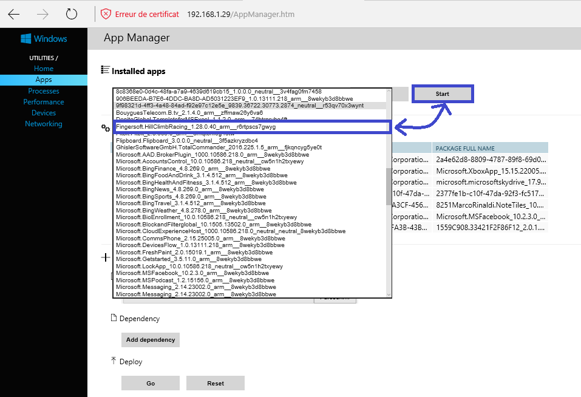581x397 pixels.
Task: Click the 8251MarcoRinaldi.NoteTiles table cell
Action: click(x=490, y=205)
